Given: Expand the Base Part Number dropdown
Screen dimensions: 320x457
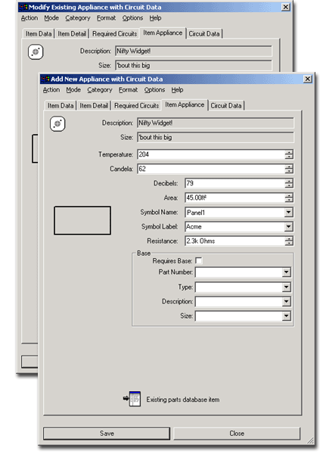Looking at the screenshot, I should pyautogui.click(x=286, y=272).
